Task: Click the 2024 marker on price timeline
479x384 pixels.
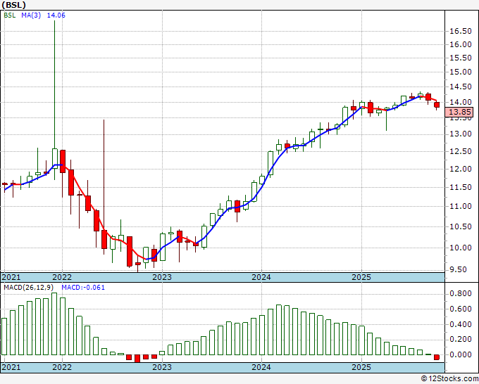Action: pos(261,277)
